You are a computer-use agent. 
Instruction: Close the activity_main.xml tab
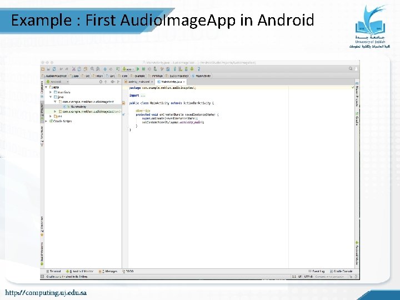(152, 82)
